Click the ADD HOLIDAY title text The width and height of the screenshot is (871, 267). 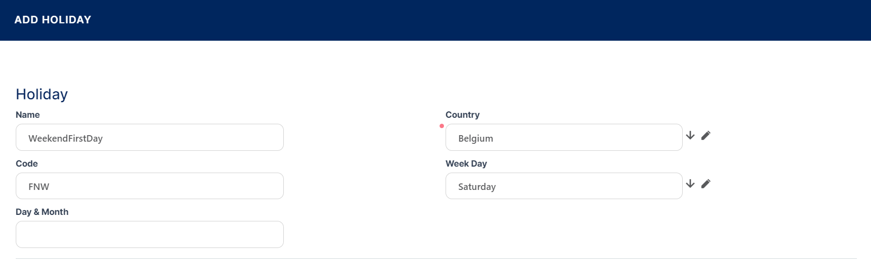(53, 20)
